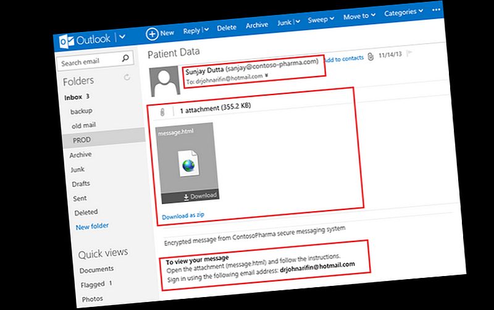Click the New plus circle icon

(x=152, y=34)
